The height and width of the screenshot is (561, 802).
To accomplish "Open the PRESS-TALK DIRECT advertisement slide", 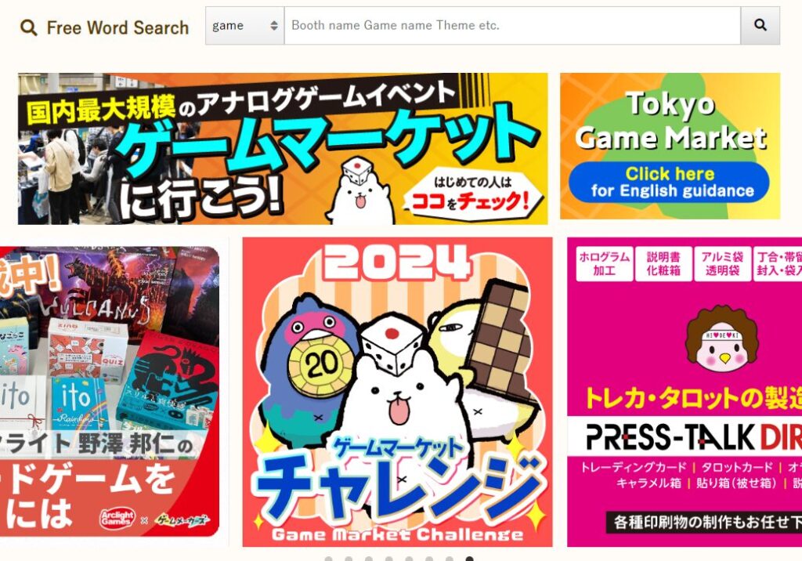I will (685, 392).
